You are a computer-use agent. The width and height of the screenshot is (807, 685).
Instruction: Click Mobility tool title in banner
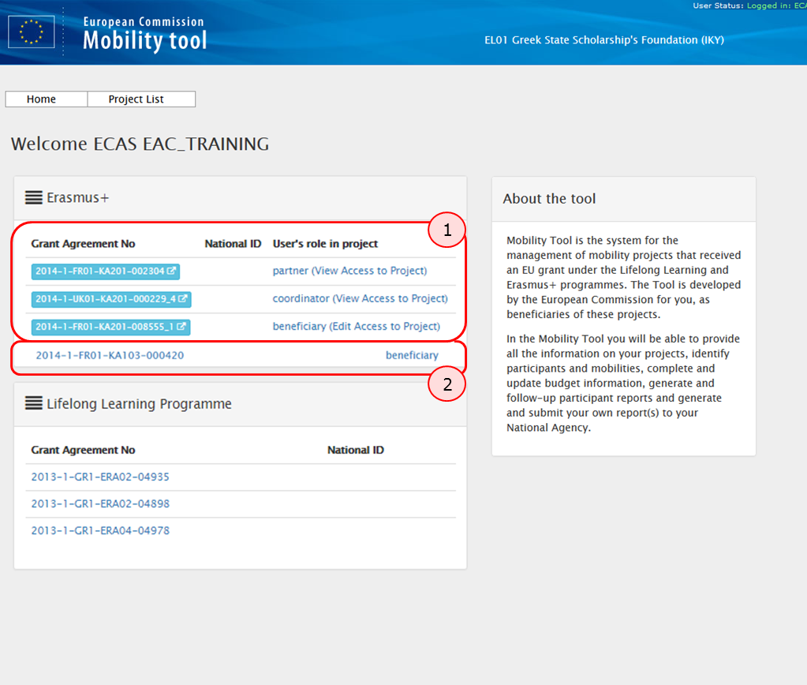tap(145, 40)
